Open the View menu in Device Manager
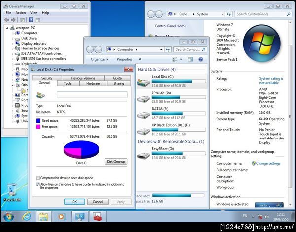The width and height of the screenshot is (296, 232). click(34, 13)
